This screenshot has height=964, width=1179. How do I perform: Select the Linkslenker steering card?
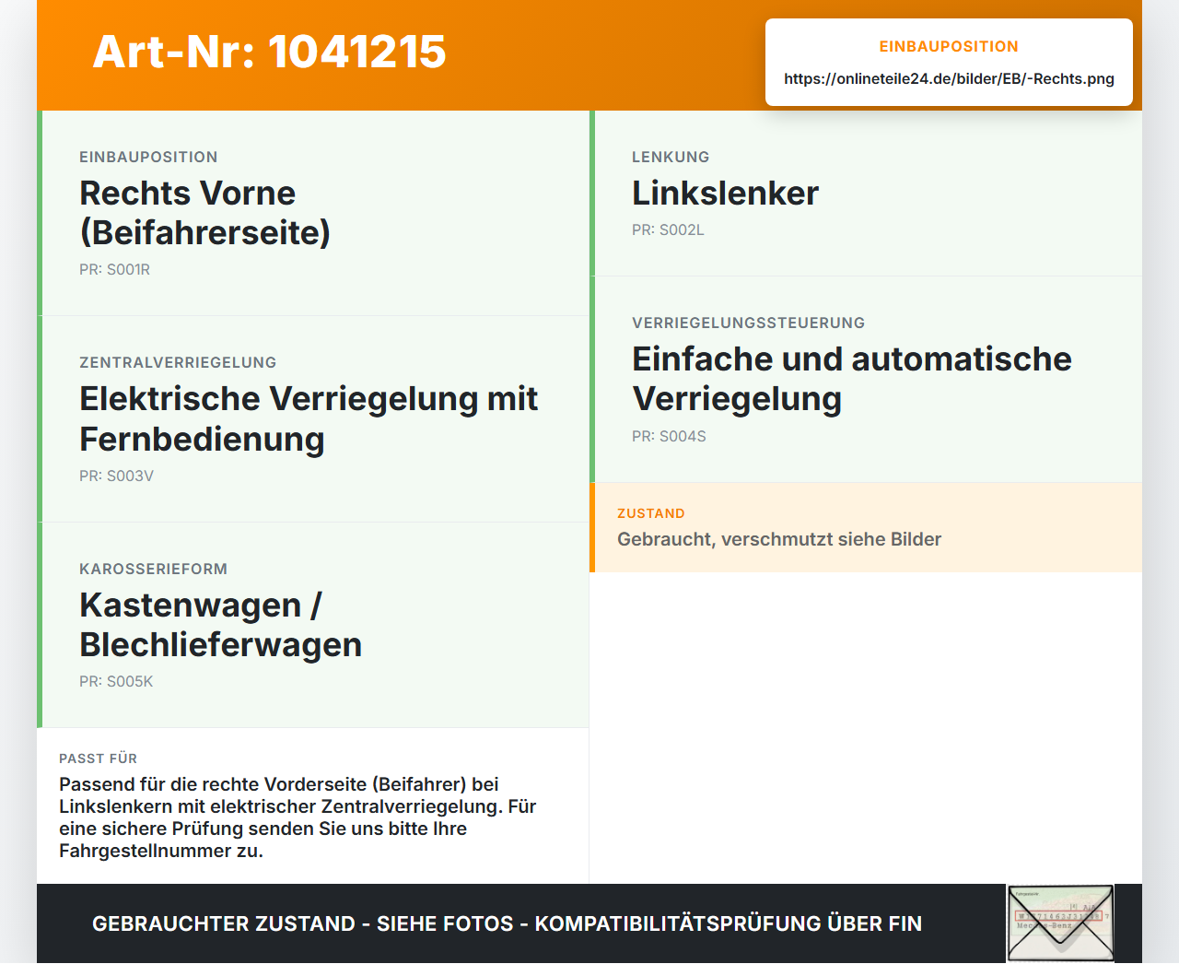866,194
